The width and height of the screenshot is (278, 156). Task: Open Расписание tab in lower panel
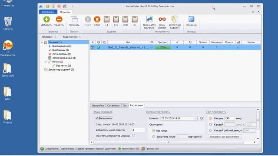136,105
